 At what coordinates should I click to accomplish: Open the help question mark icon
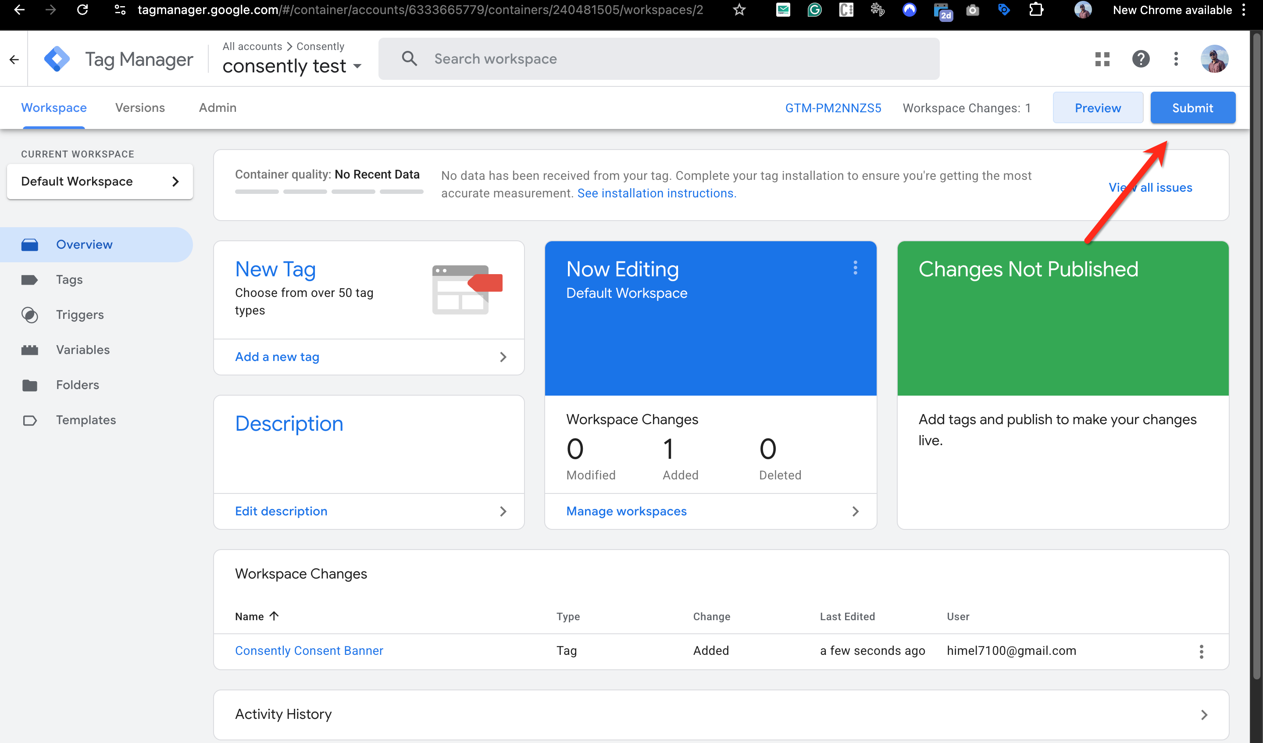click(1140, 59)
